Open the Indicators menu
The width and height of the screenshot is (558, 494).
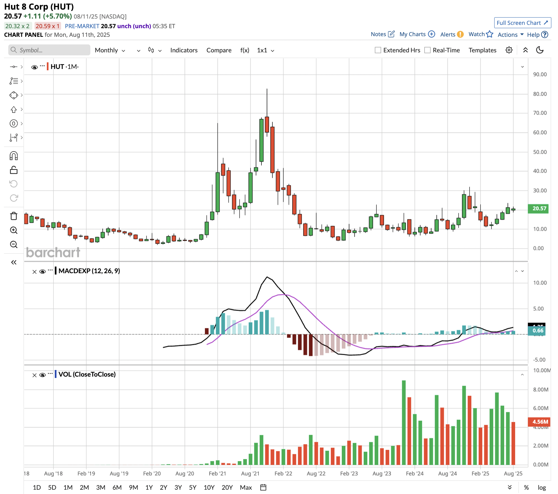click(x=184, y=50)
